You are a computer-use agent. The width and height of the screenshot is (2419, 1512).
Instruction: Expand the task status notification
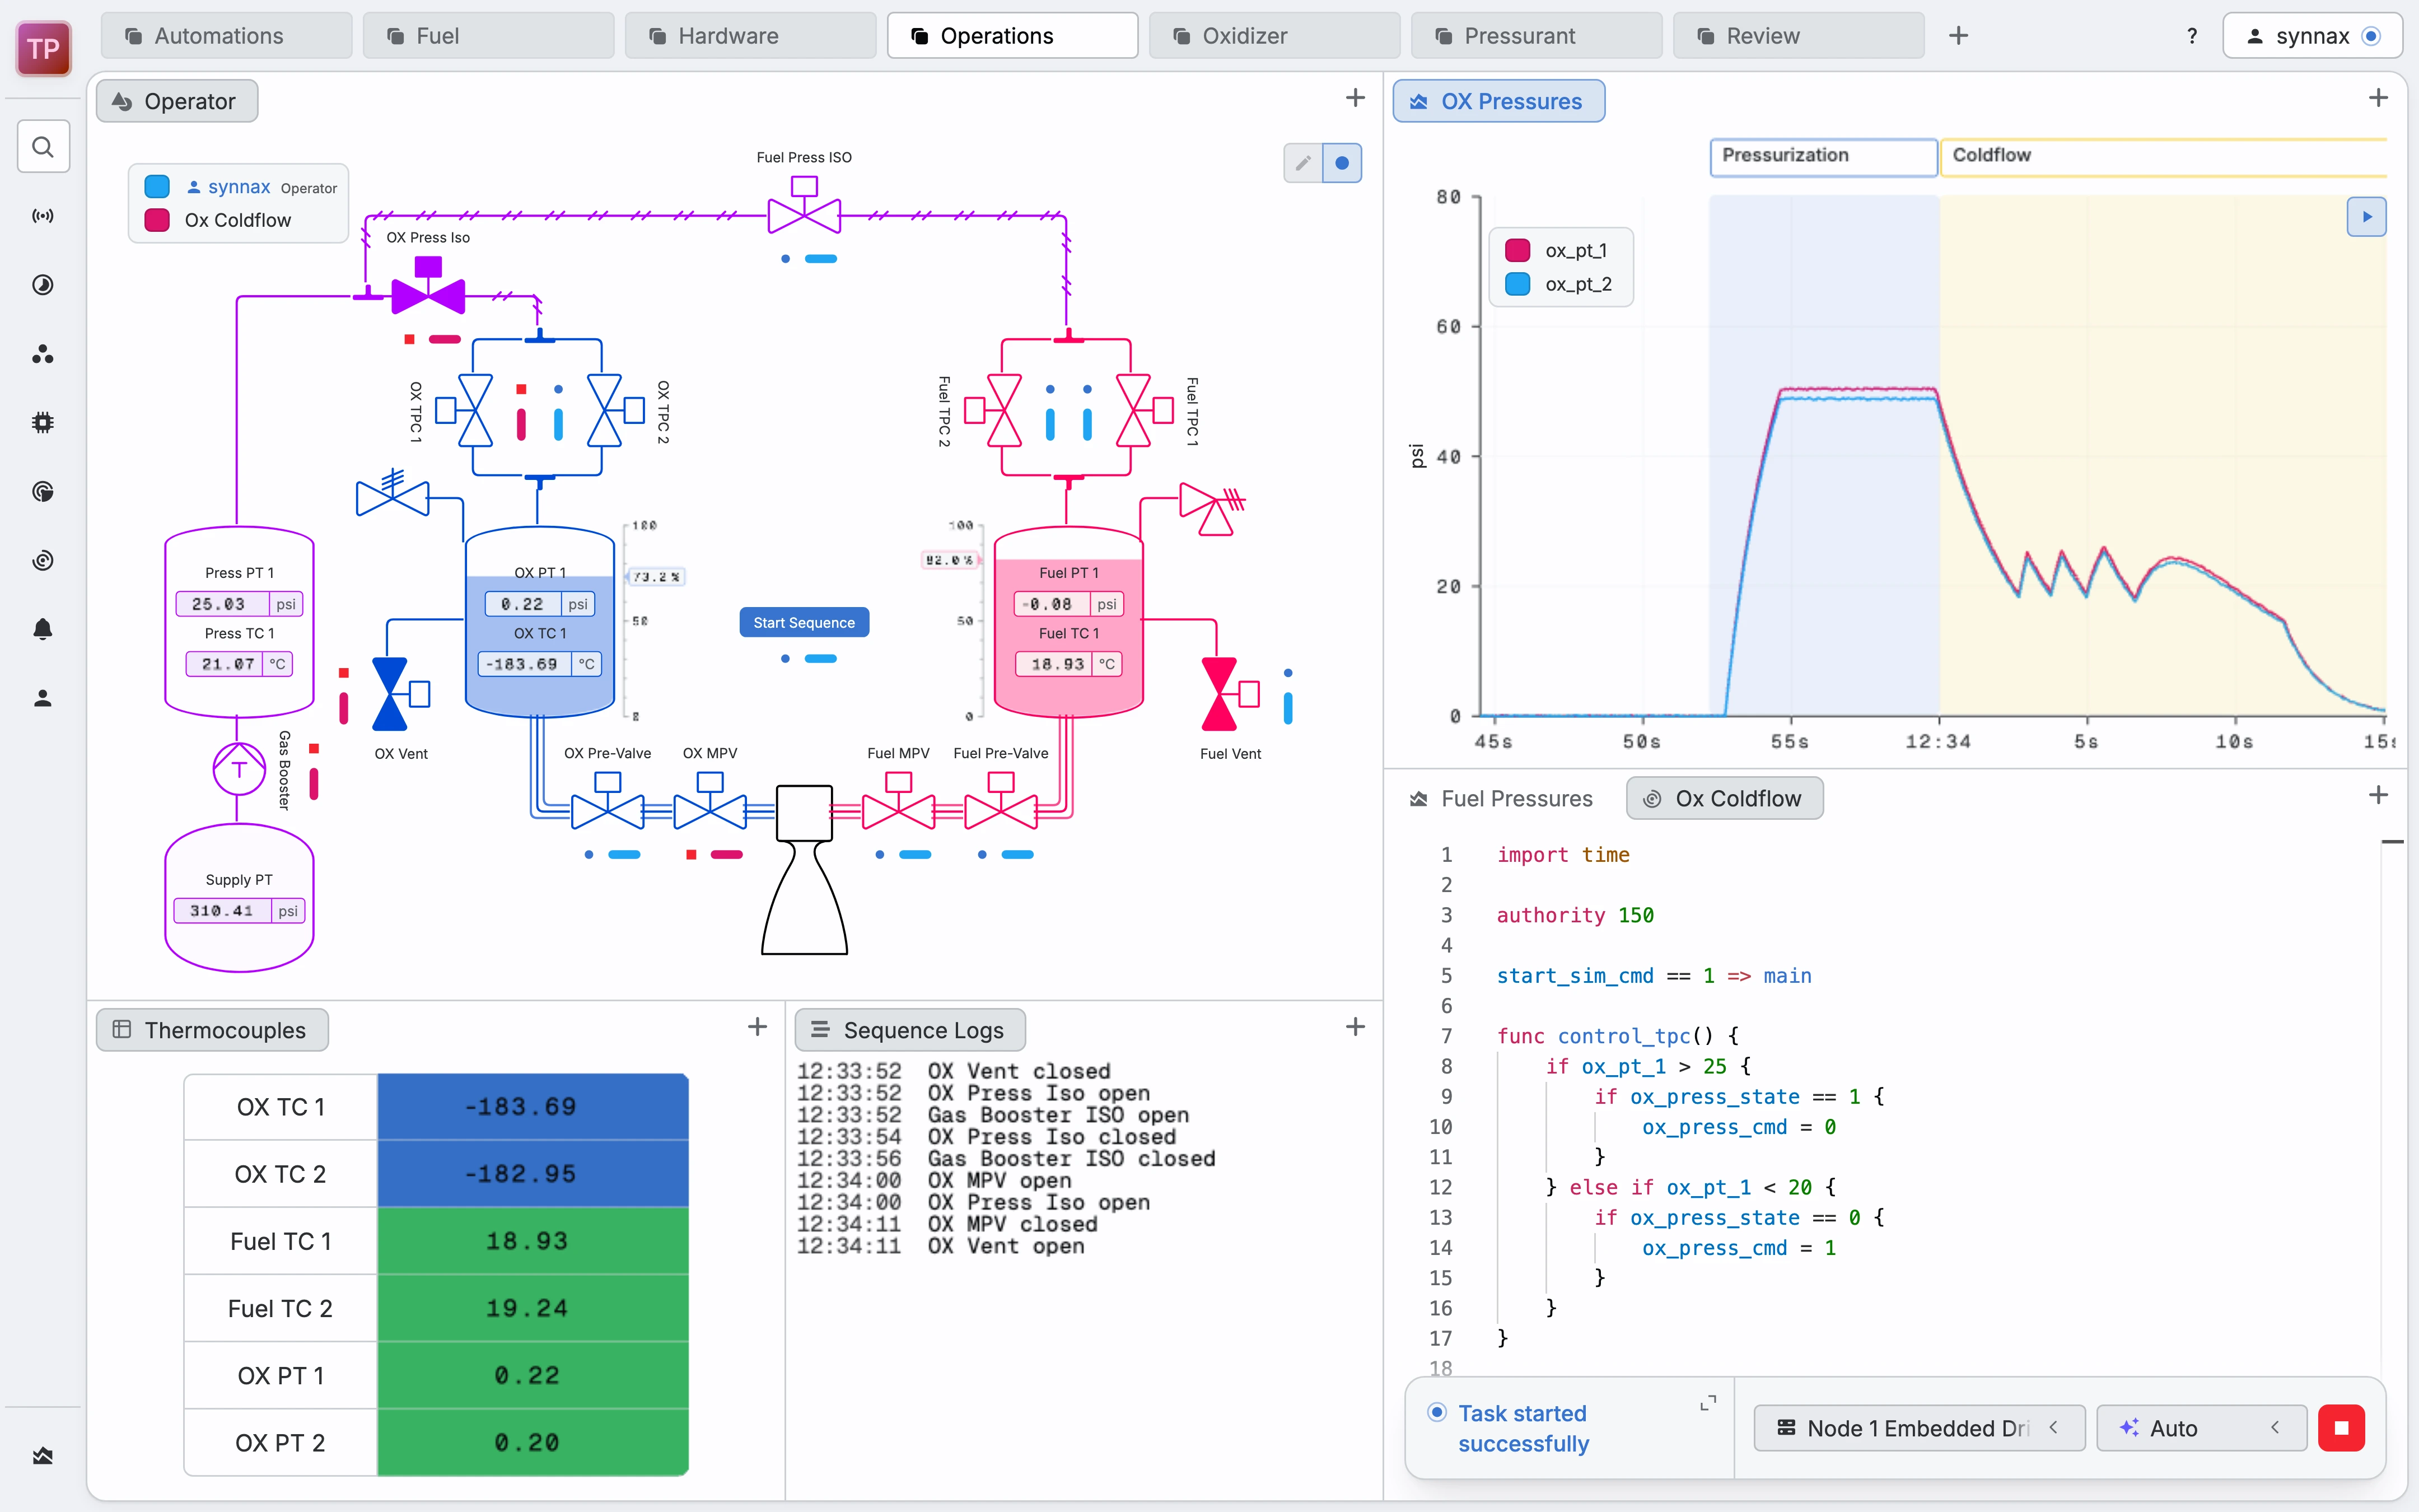(x=1708, y=1403)
